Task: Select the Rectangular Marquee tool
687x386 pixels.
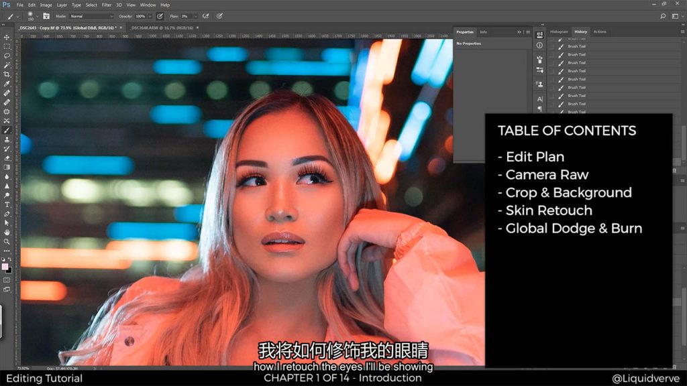Action: [7, 46]
